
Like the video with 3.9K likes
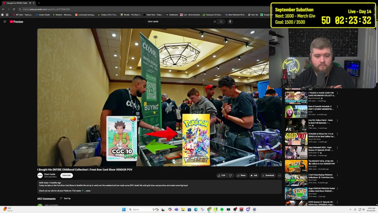pyautogui.click(x=221, y=175)
